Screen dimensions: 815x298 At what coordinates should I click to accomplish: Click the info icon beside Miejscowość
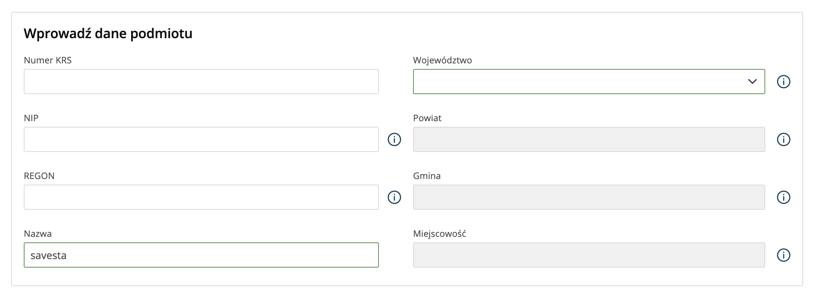pyautogui.click(x=783, y=255)
